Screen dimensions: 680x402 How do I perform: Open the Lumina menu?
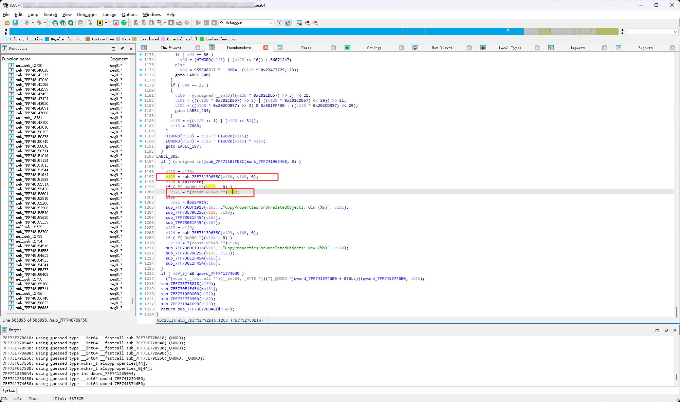[109, 15]
